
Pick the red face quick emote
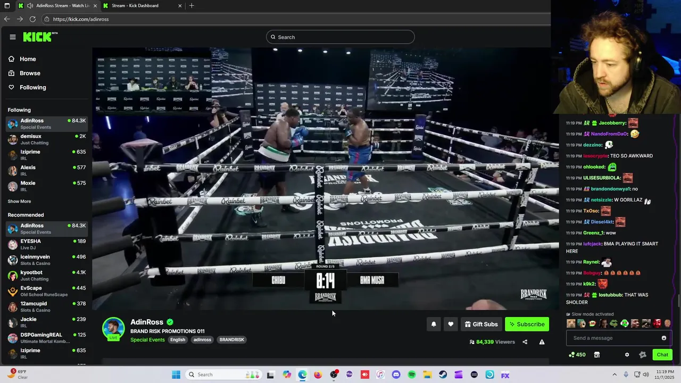click(x=657, y=323)
